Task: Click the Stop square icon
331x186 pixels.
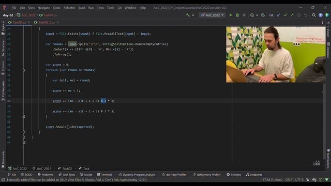Action: coord(244,15)
